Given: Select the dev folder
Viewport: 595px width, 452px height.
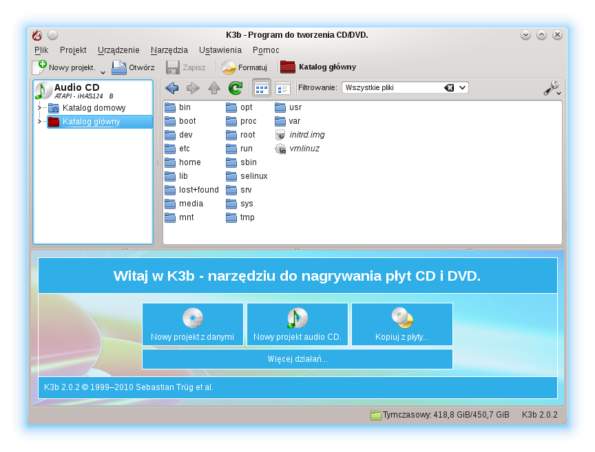Looking at the screenshot, I should click(178, 135).
